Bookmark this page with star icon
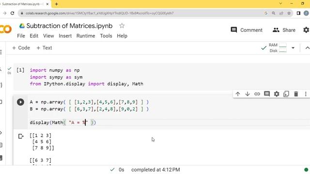Screen dimensions: 310x174 coord(289,13)
